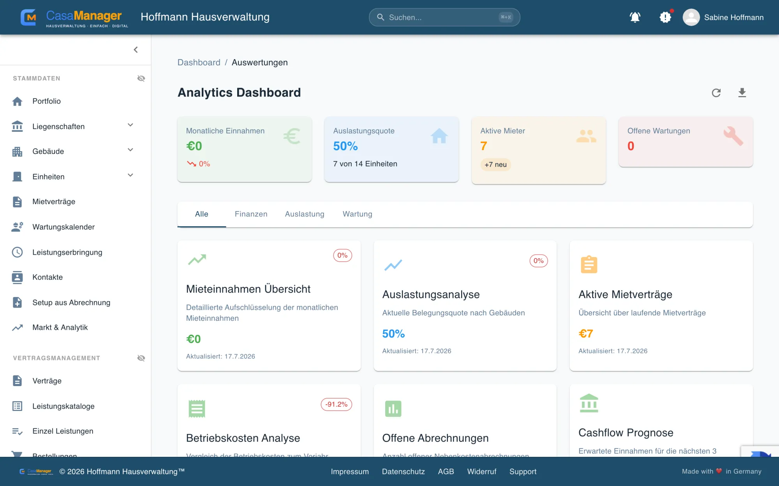Click the Leistungserbringung clock icon

pos(17,252)
